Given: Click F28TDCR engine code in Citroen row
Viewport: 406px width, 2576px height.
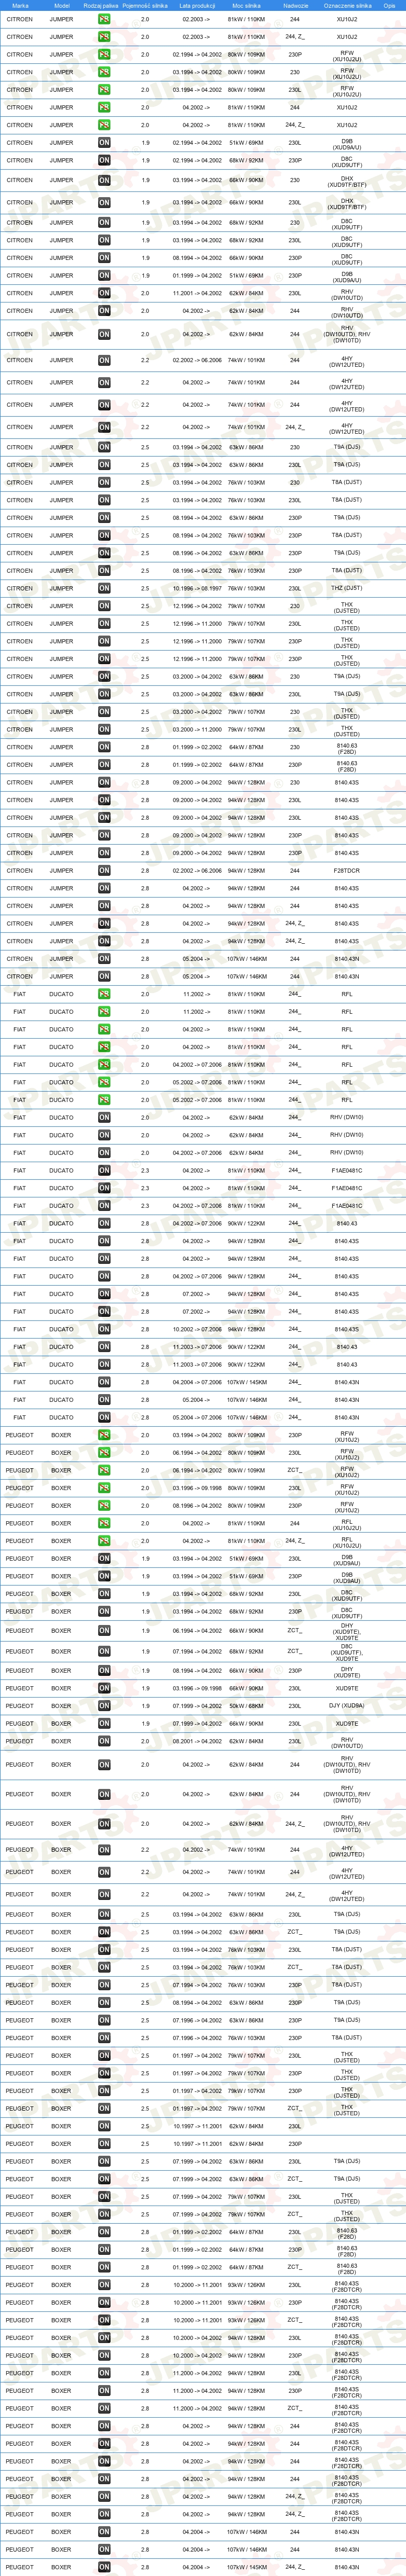Looking at the screenshot, I should coord(347,871).
